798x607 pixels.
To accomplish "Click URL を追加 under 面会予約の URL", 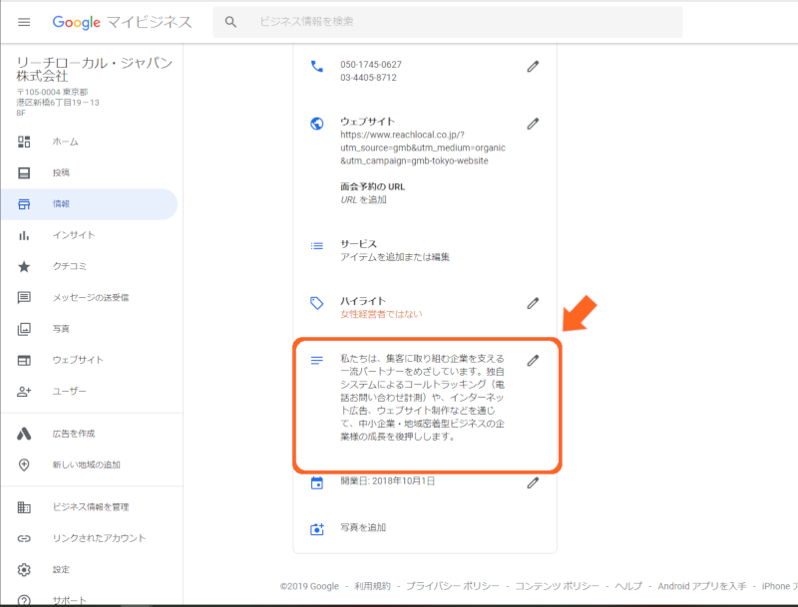I will (363, 199).
